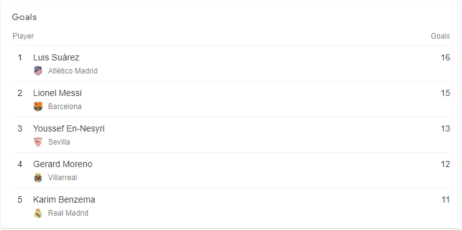Click the Player column header
Image resolution: width=462 pixels, height=230 pixels.
pos(23,36)
